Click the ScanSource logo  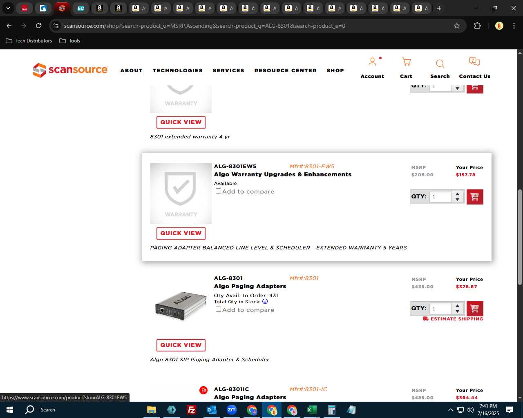click(x=70, y=70)
